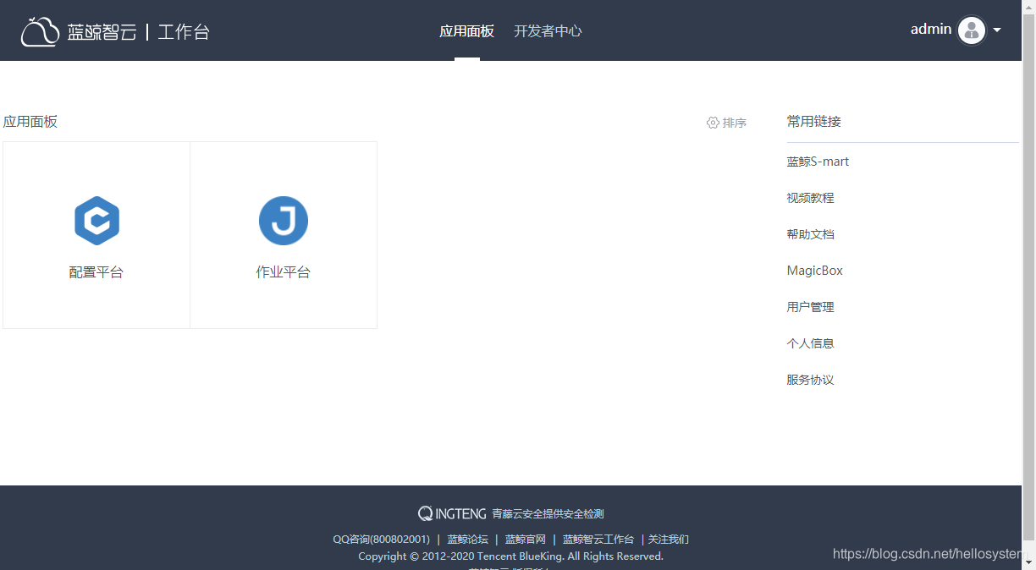
Task: Expand the admin account dropdown arrow
Action: pos(997,30)
